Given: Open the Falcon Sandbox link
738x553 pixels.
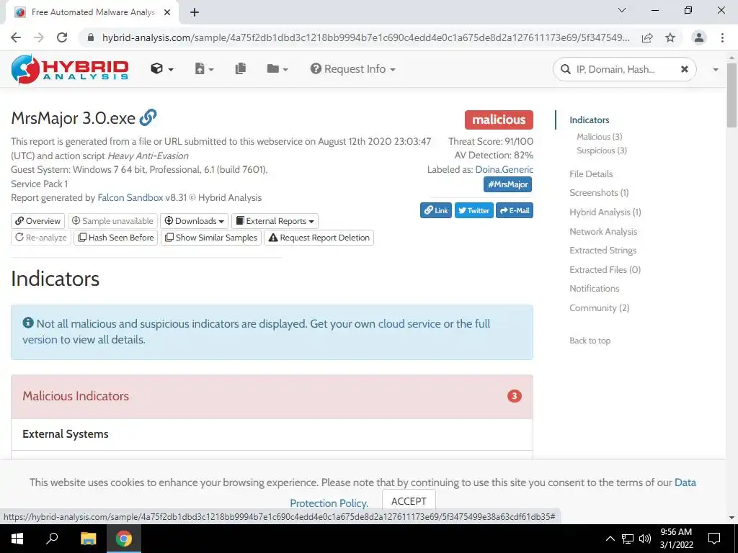Looking at the screenshot, I should tap(130, 197).
